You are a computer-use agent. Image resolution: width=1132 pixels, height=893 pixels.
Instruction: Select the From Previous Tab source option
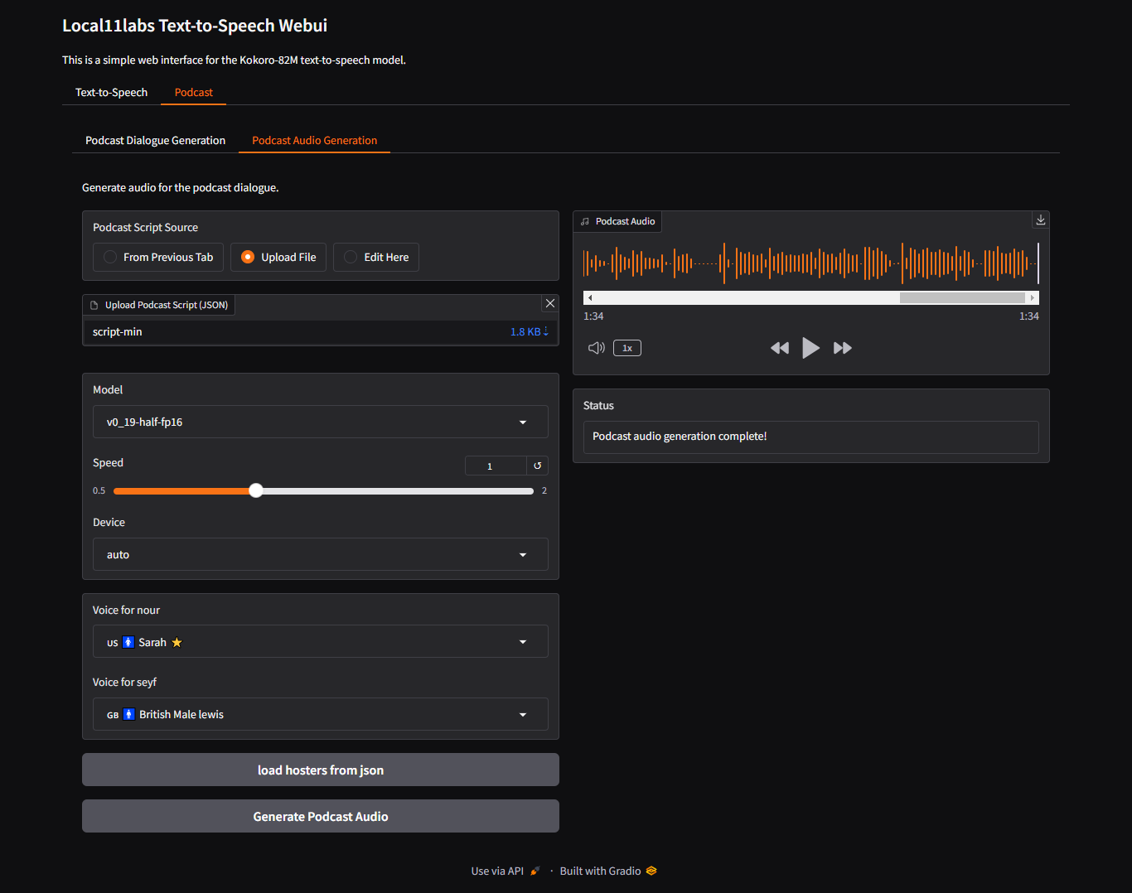[158, 257]
